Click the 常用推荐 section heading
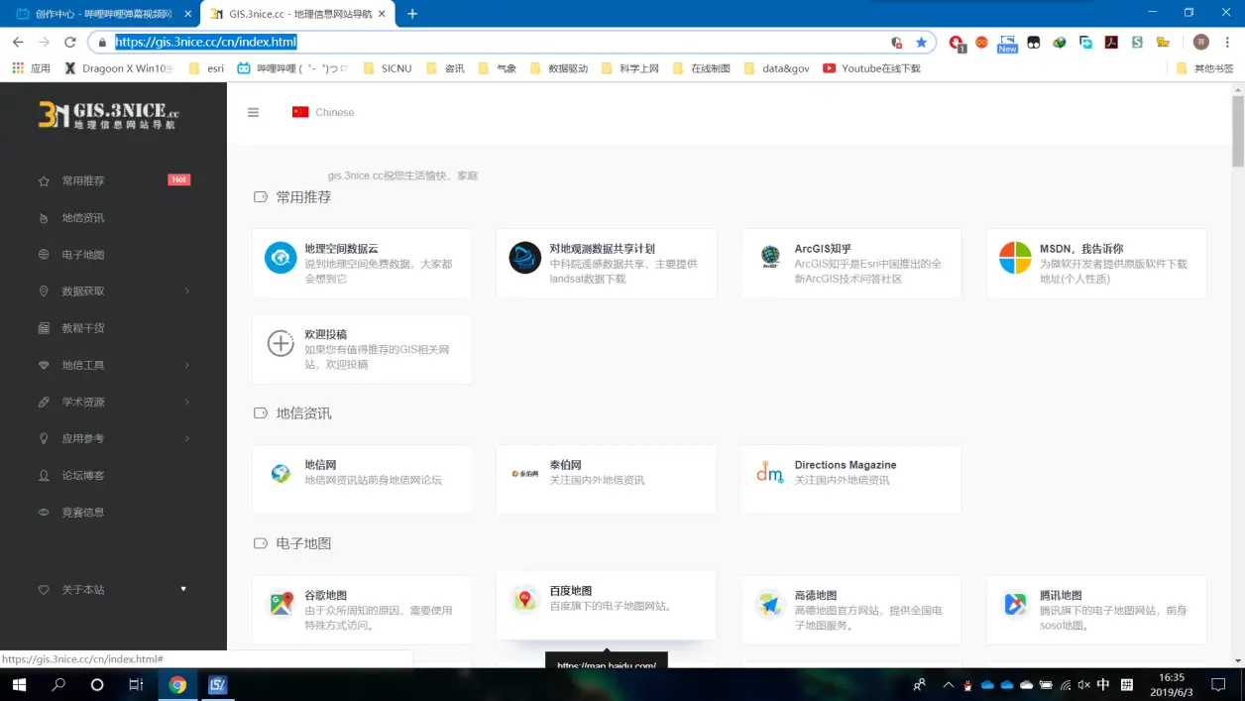 pos(303,196)
